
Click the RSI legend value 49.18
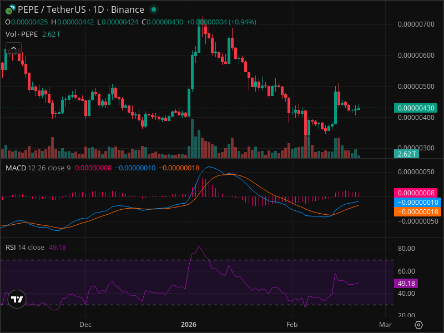coord(58,247)
